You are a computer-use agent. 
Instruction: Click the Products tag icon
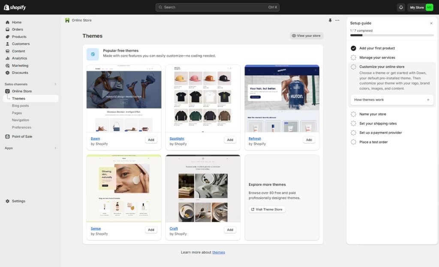point(8,37)
